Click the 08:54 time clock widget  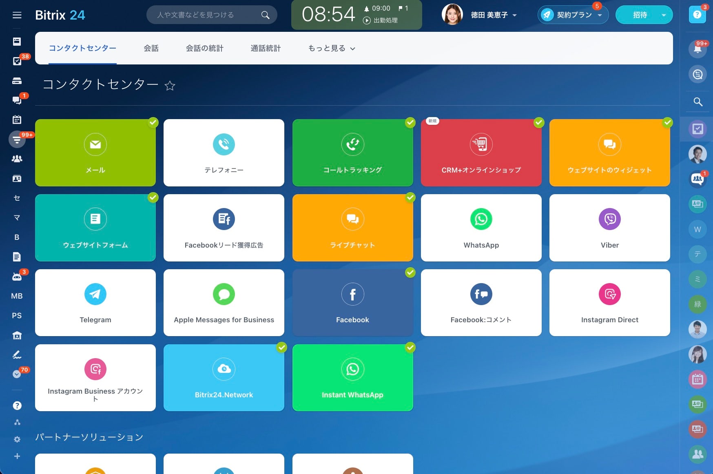[x=328, y=14]
